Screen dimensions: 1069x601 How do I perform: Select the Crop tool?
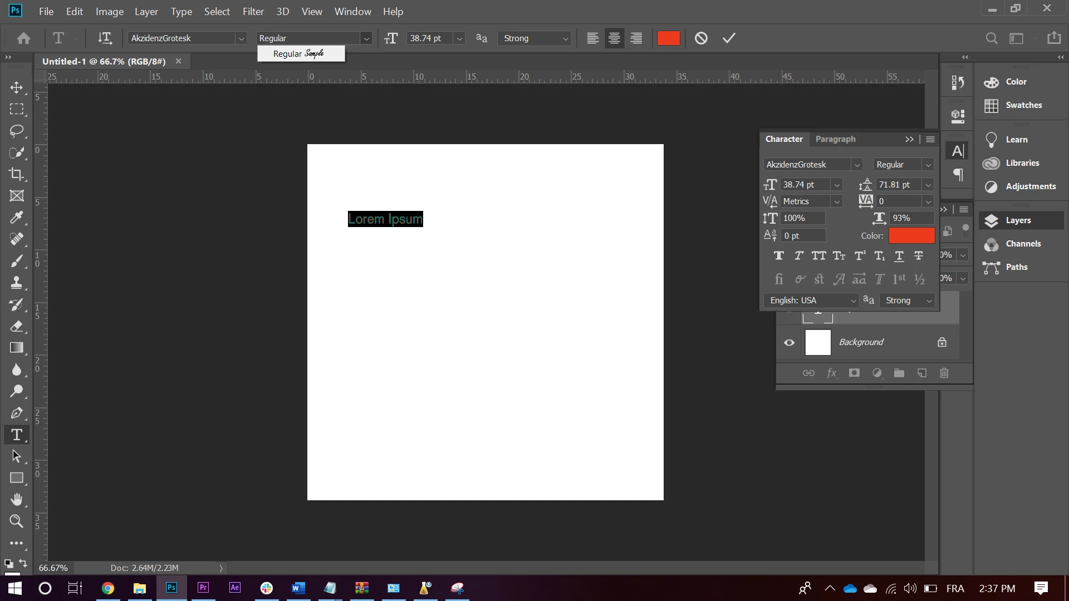tap(16, 174)
